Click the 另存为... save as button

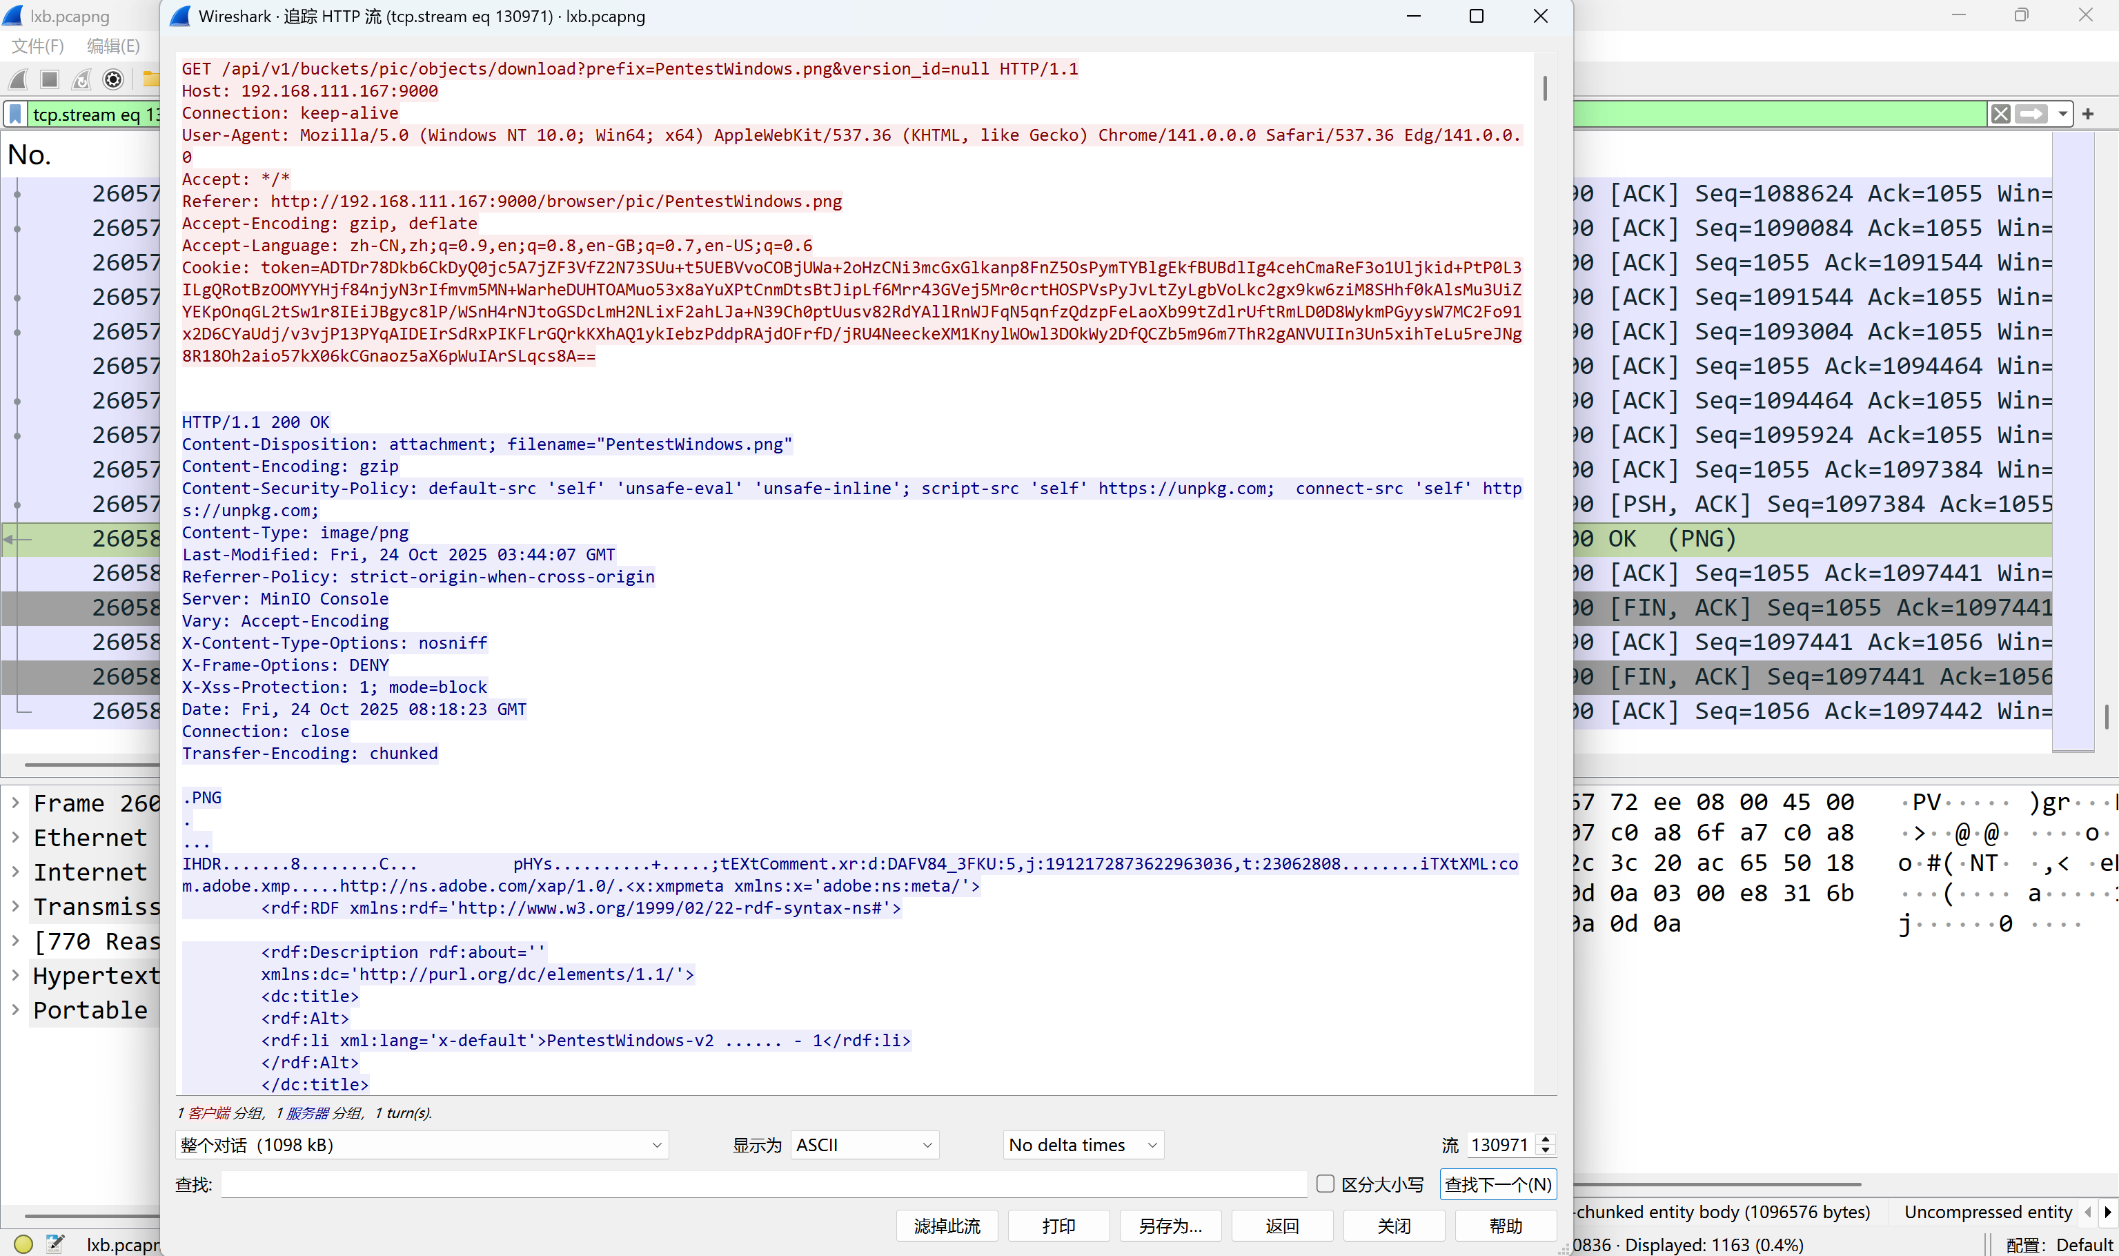(1170, 1226)
